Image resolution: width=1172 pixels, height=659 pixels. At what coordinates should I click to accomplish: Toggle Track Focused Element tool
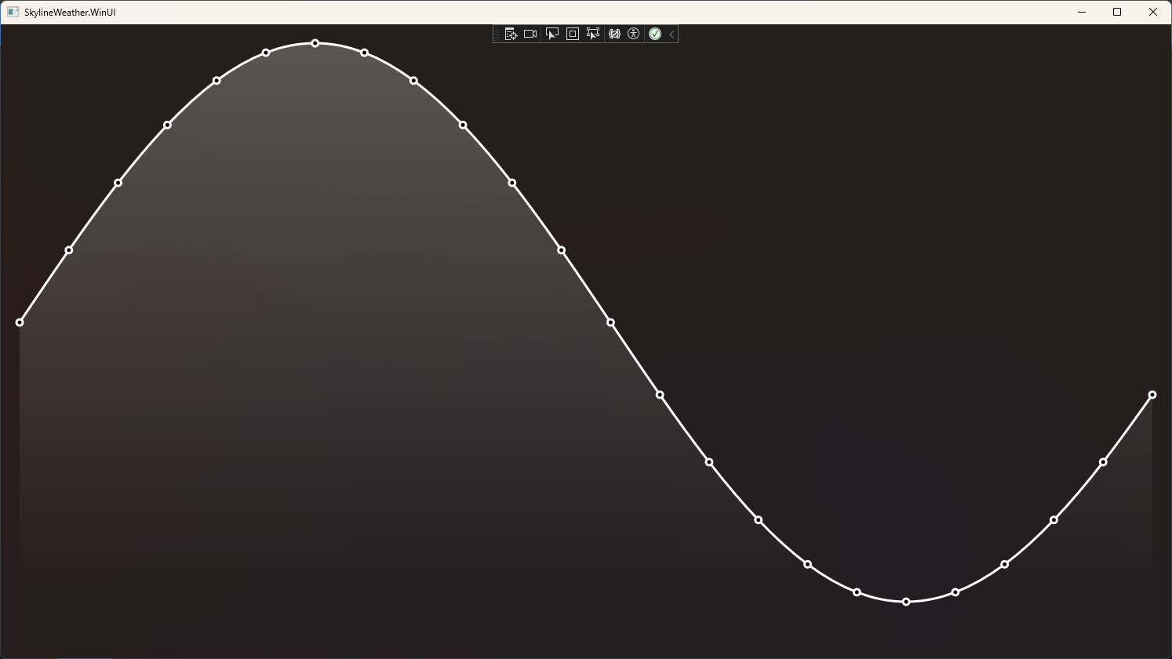pos(593,34)
